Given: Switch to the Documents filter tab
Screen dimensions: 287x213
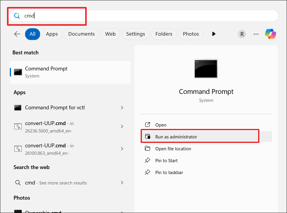Looking at the screenshot, I should (81, 34).
